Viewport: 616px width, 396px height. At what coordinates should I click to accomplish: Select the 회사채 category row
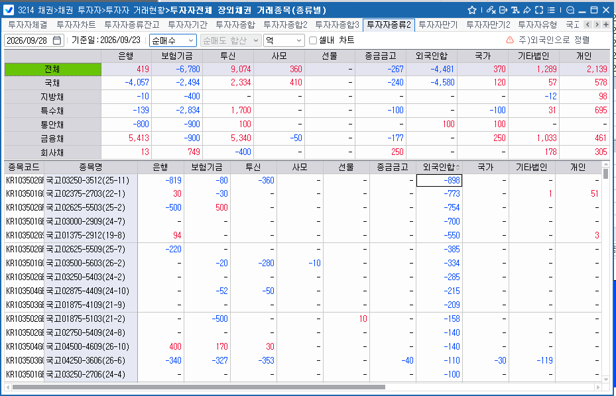pyautogui.click(x=52, y=152)
